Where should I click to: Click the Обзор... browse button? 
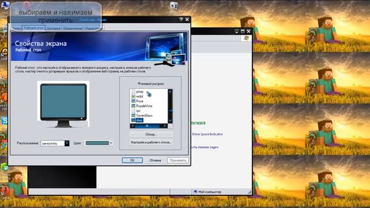coord(151,135)
